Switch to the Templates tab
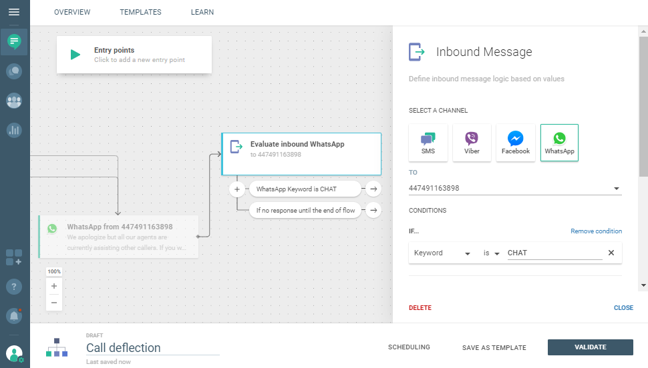This screenshot has width=648, height=368. pos(140,12)
